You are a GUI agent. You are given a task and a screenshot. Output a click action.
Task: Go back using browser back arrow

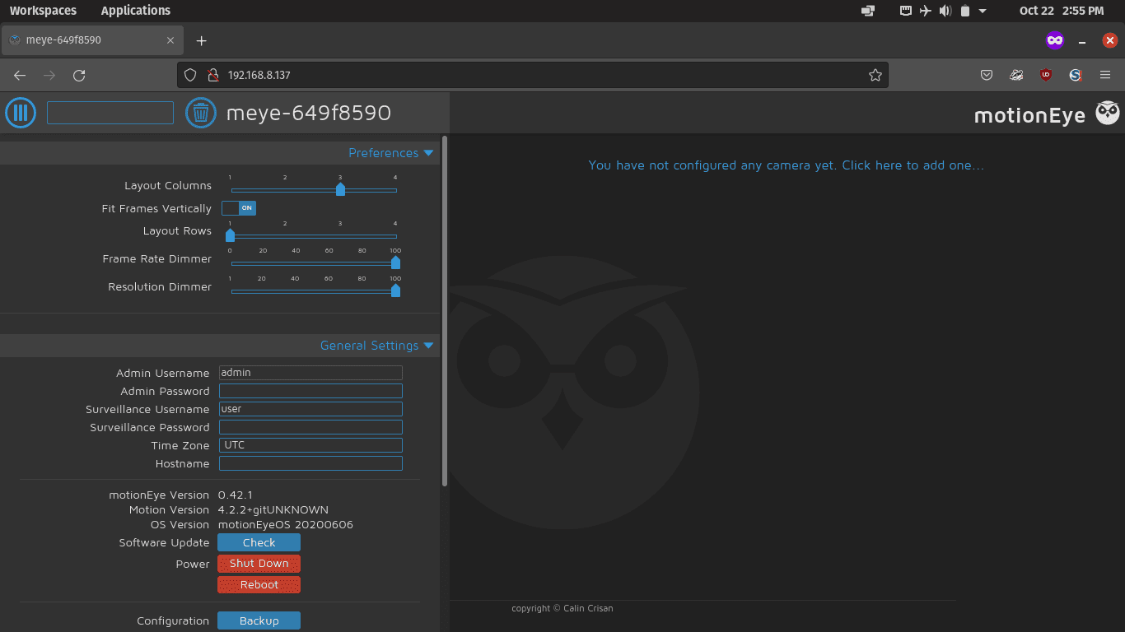click(x=20, y=75)
